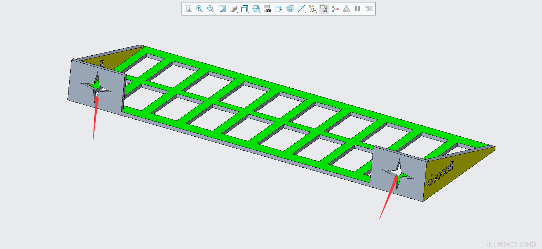Open the View Manager camera icon
542x249 pixels.
(x=267, y=9)
